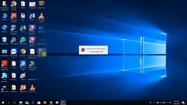Switch to IntelliJ setup taskbar button

(x=63, y=102)
